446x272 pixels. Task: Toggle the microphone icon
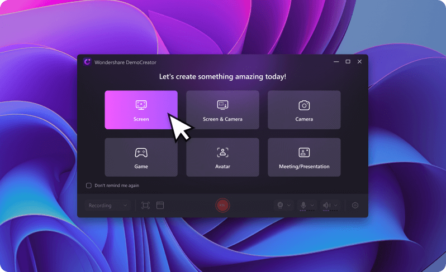coord(303,205)
